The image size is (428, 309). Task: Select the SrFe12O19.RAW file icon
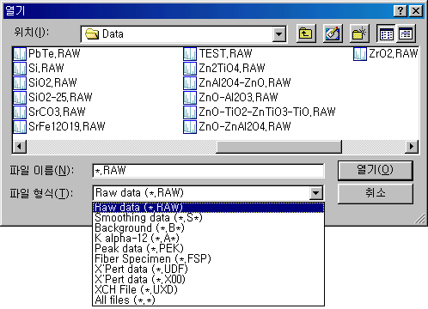pos(20,126)
